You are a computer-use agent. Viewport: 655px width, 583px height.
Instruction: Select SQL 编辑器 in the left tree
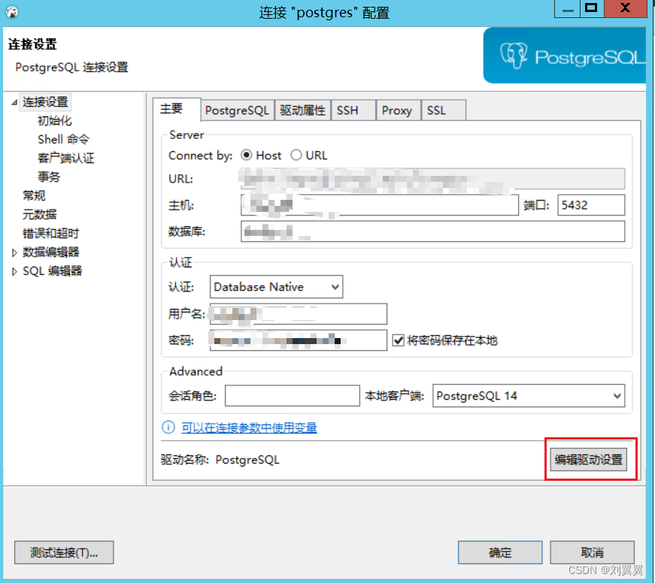[x=52, y=271]
